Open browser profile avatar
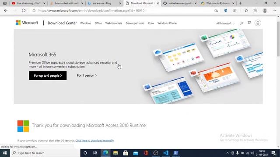The image size is (280, 157). click(265, 10)
